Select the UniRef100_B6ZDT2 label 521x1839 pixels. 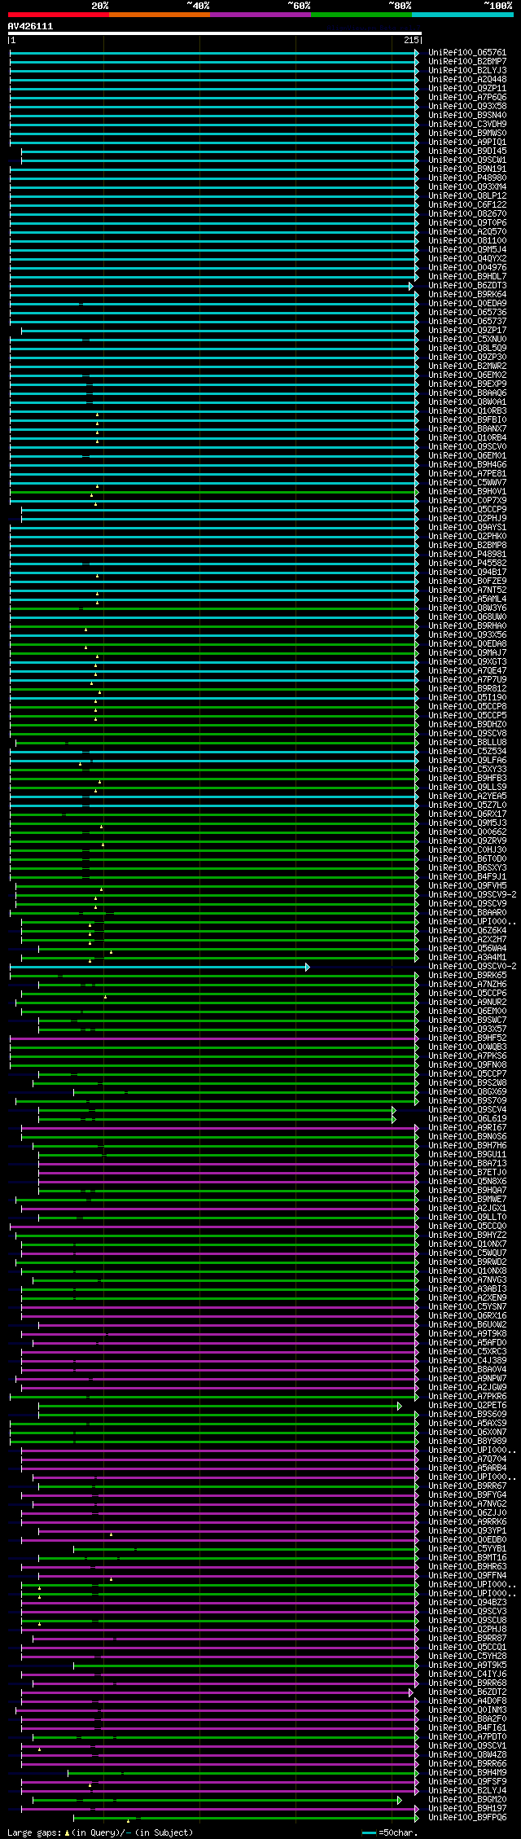tap(467, 1692)
